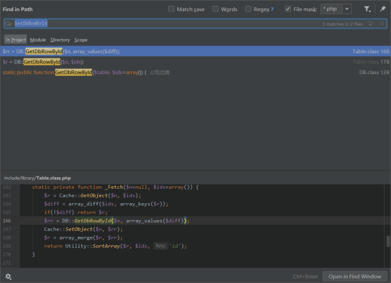The height and width of the screenshot is (283, 391).
Task: Clear the search field with X icon
Action: [382, 23]
